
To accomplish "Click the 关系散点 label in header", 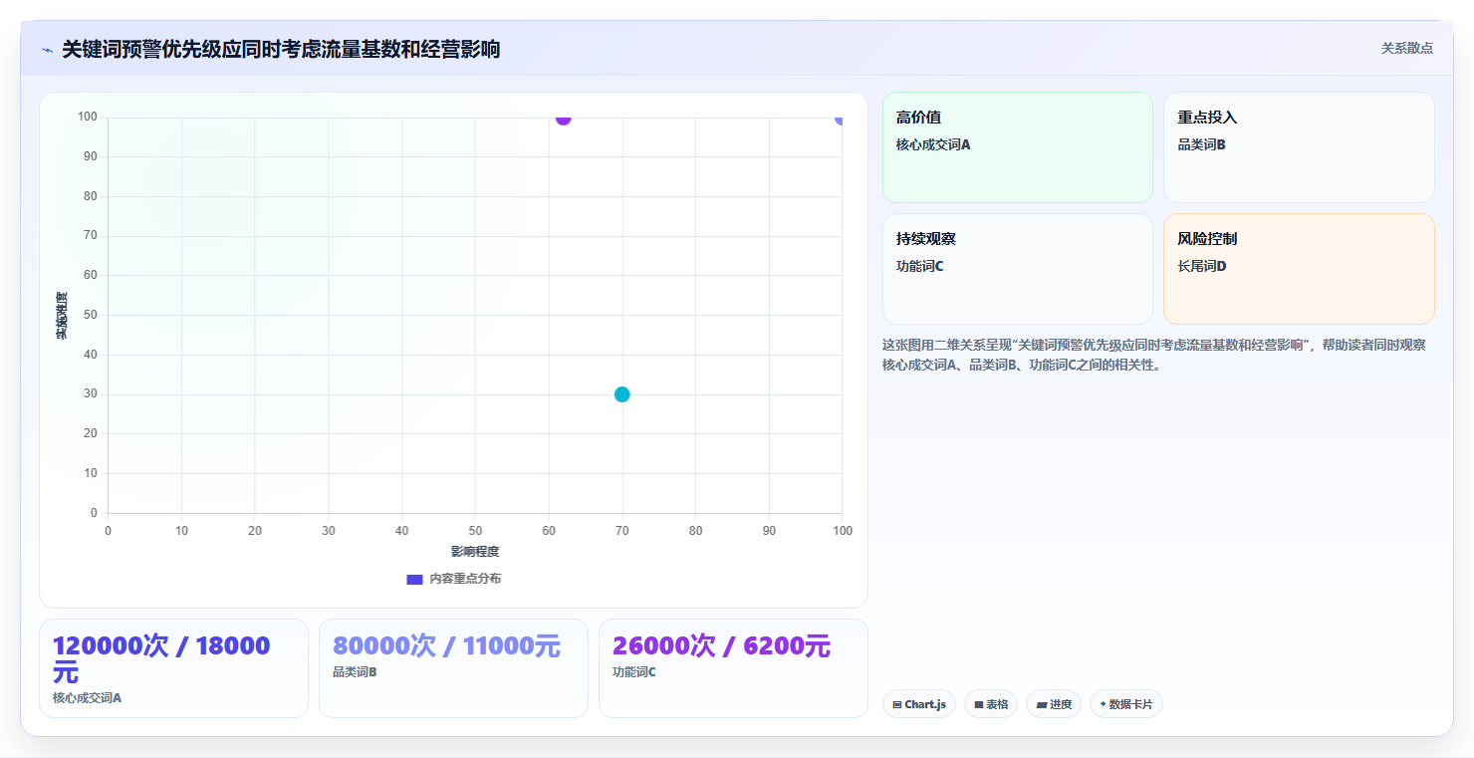I will point(1406,48).
